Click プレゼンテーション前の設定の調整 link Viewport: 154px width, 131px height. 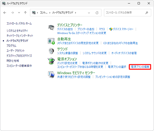tap(113, 77)
